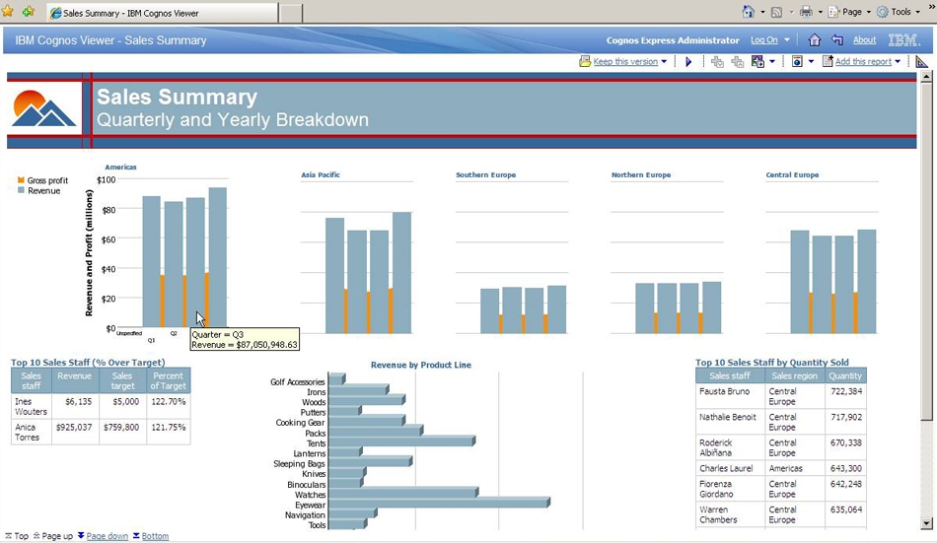Click the Asia Pacific chart title

click(321, 175)
